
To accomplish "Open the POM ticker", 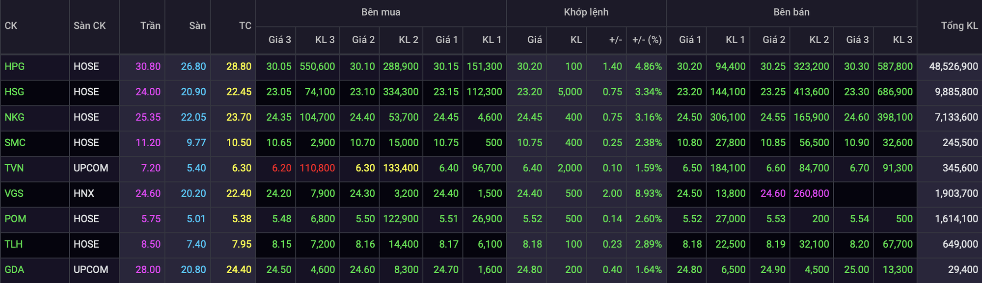I will 15,219.
